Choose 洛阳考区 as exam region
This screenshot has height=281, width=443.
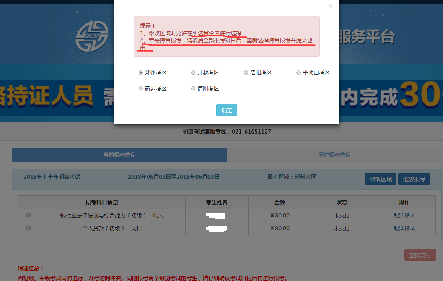(x=246, y=72)
